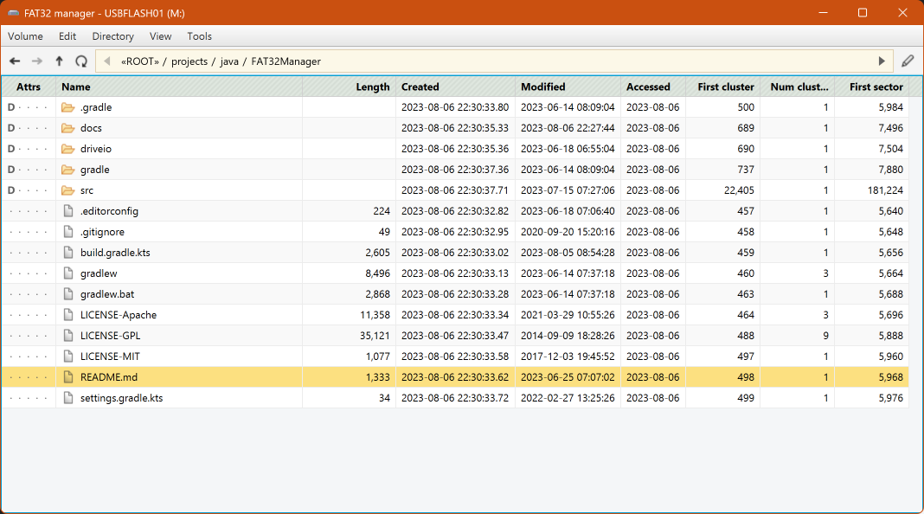
Task: Click the gradle folder icon
Action: click(x=68, y=170)
